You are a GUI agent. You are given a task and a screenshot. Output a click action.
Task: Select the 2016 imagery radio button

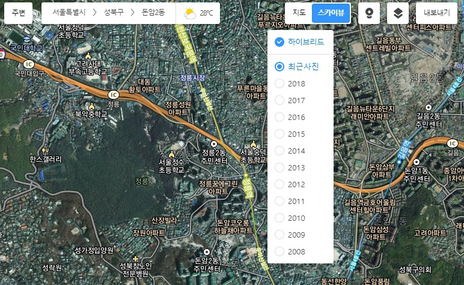point(279,117)
